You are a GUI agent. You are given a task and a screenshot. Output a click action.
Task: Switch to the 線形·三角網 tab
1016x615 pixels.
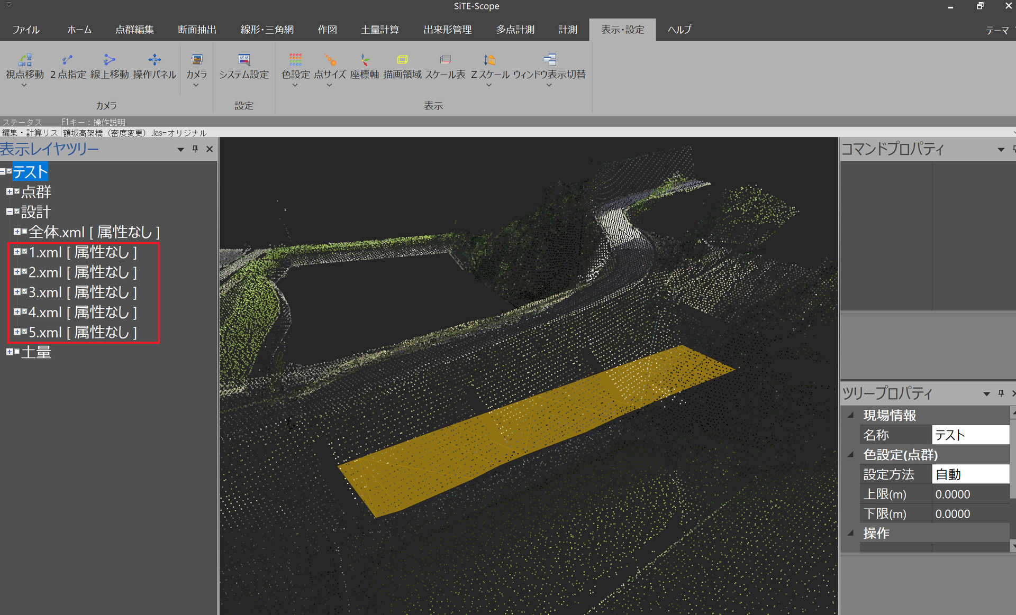pyautogui.click(x=267, y=30)
